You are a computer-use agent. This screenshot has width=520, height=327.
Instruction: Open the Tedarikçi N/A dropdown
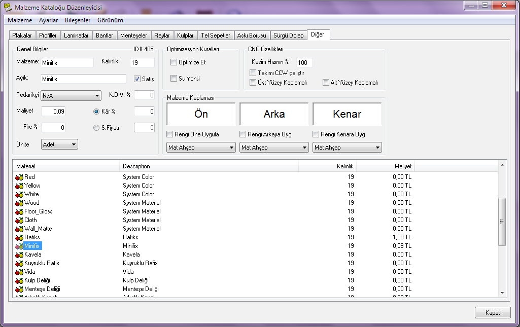coord(71,95)
